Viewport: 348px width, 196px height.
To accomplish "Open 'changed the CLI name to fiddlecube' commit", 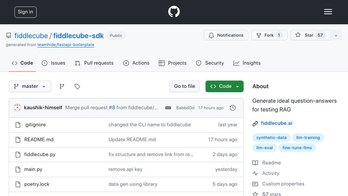I will pyautogui.click(x=150, y=124).
